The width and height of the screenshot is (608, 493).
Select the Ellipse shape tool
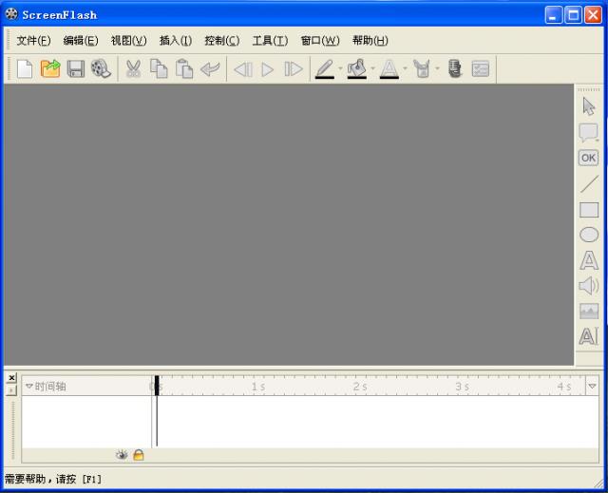pos(589,235)
